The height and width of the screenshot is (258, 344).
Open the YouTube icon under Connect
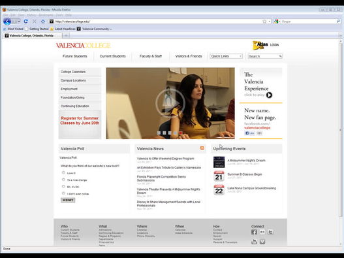[x=254, y=242]
